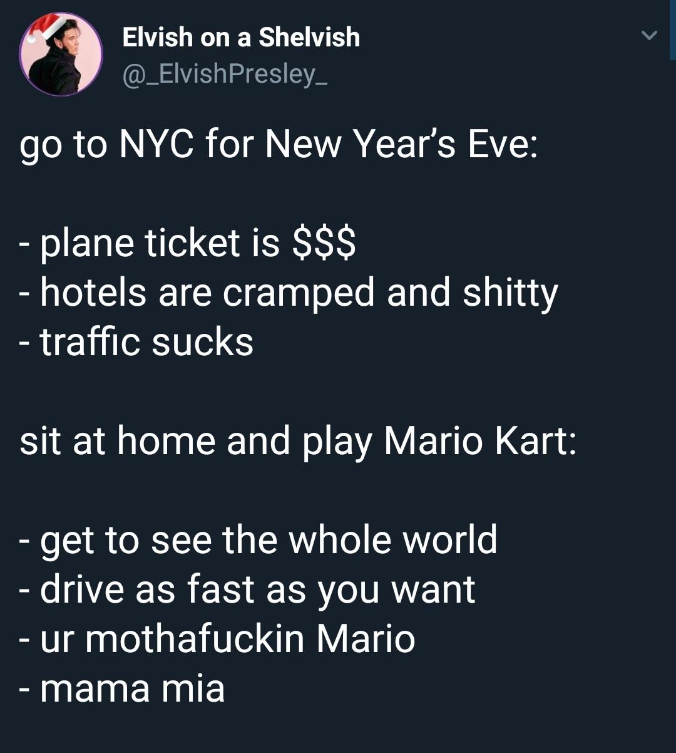
Task: Click the 'go to NYC for New Year's Eve' line
Action: (x=278, y=144)
